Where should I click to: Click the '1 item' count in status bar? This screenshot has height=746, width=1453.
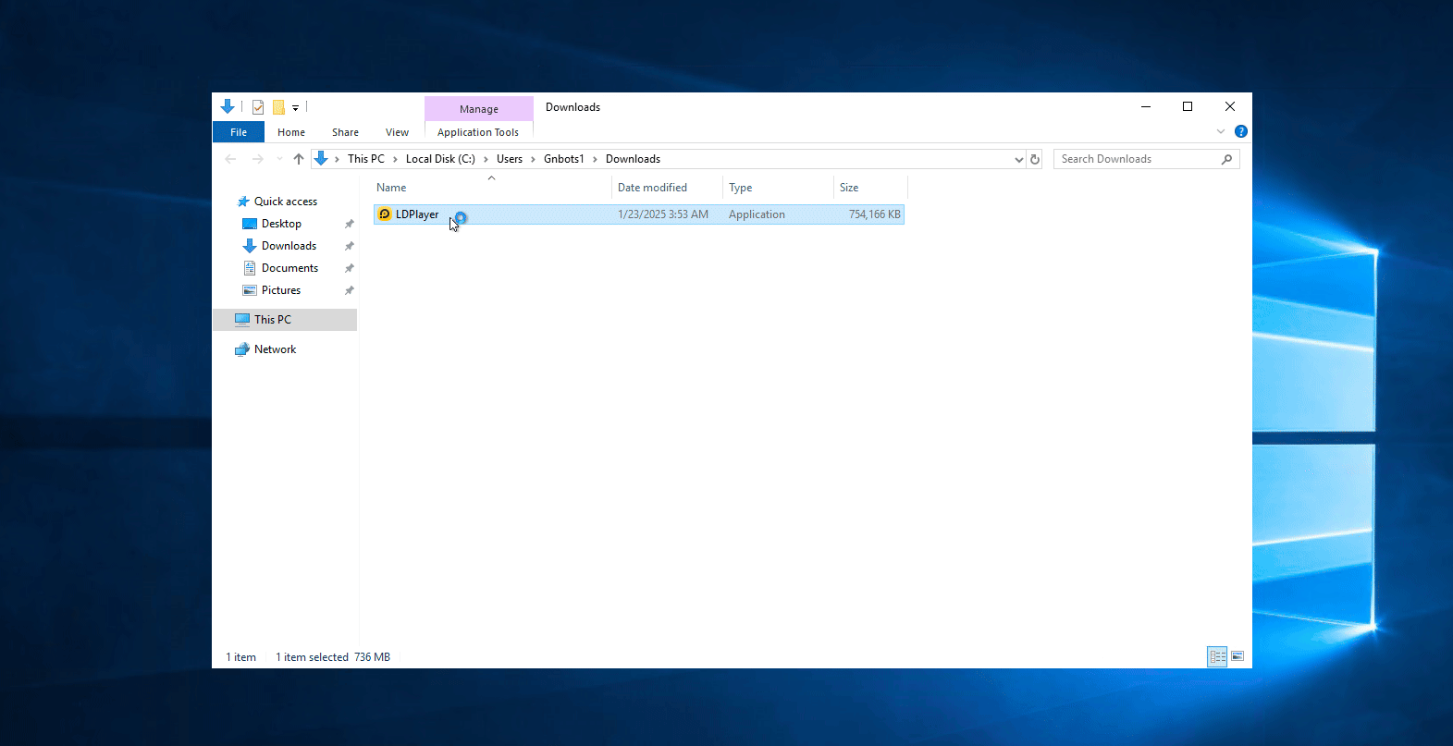[240, 657]
